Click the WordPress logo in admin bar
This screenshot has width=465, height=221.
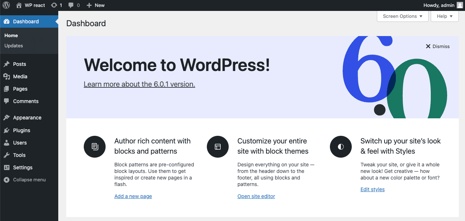point(6,5)
